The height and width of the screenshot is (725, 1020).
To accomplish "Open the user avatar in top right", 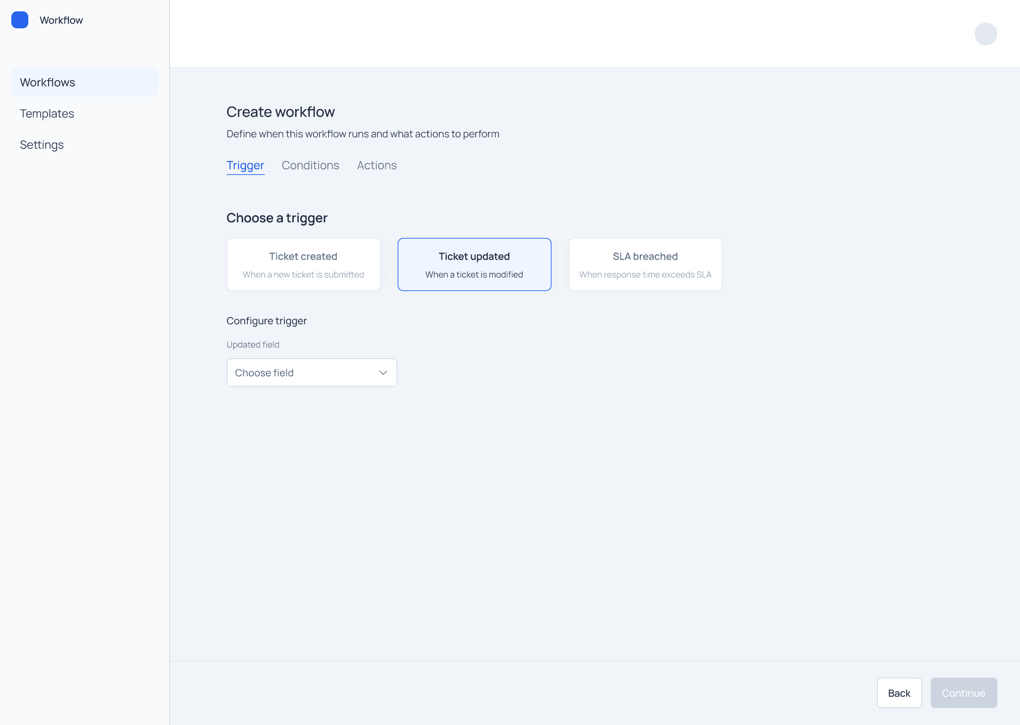I will point(986,34).
